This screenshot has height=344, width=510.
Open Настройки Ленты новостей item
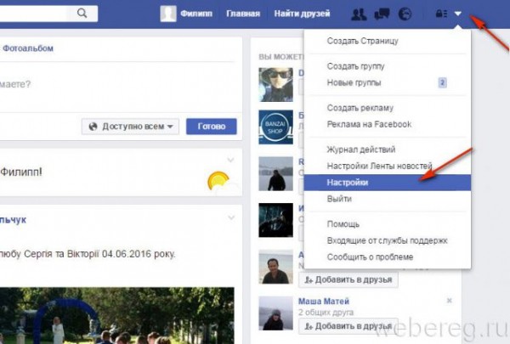click(388, 166)
